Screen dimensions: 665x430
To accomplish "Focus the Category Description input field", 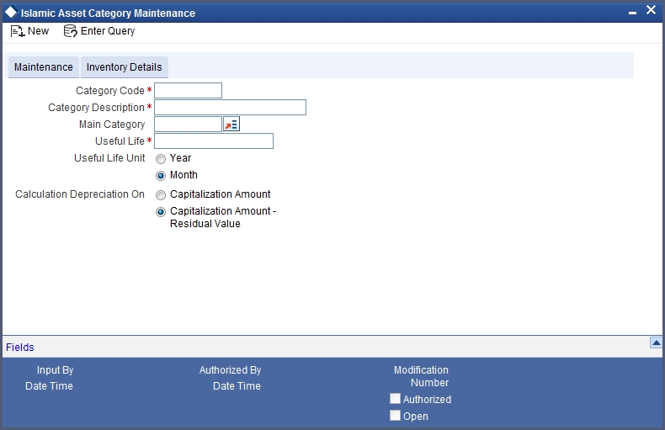I will [230, 107].
